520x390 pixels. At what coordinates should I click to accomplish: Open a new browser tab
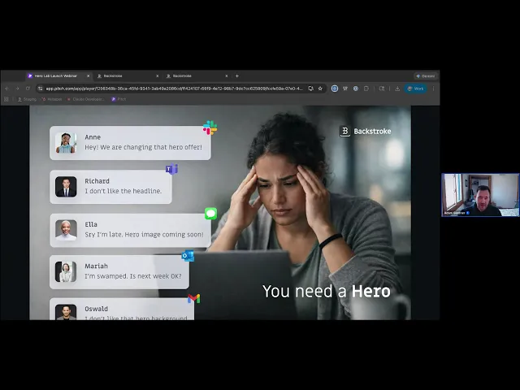coord(236,76)
